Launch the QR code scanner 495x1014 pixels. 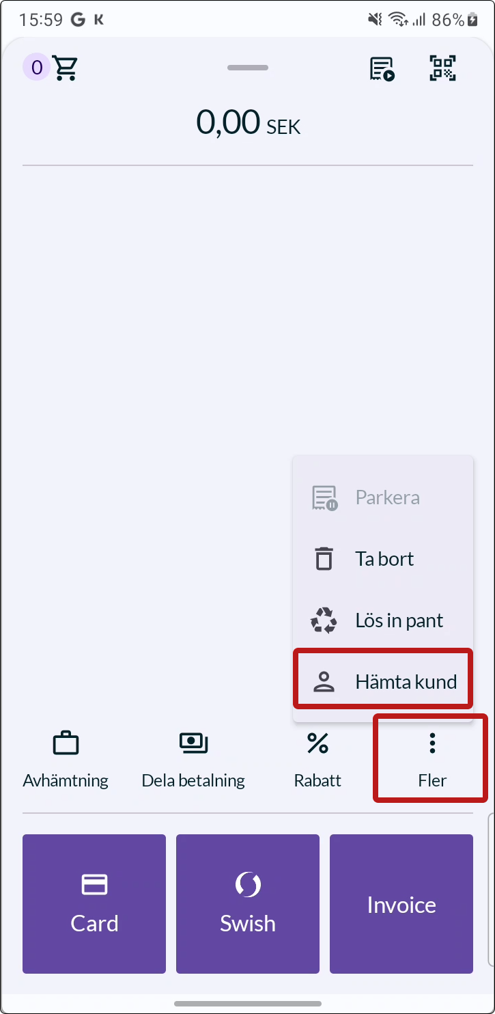click(x=442, y=68)
